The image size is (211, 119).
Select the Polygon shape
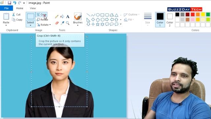(112, 15)
